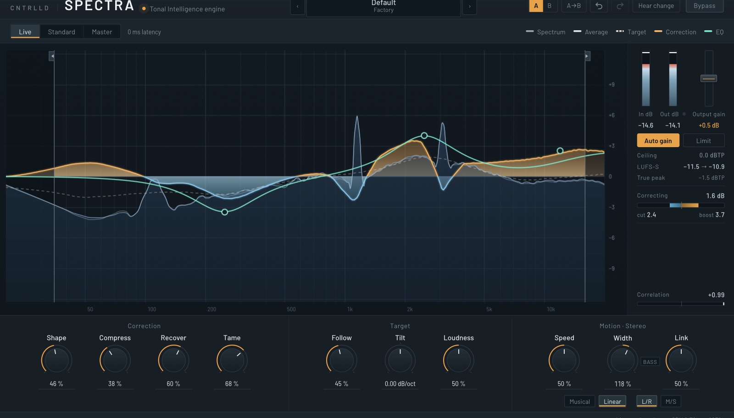Select L/R stereo mode
This screenshot has height=418, width=734.
(647, 401)
